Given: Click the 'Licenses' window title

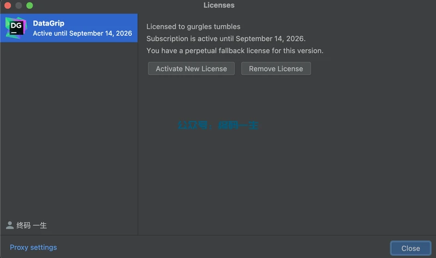Looking at the screenshot, I should tap(219, 5).
